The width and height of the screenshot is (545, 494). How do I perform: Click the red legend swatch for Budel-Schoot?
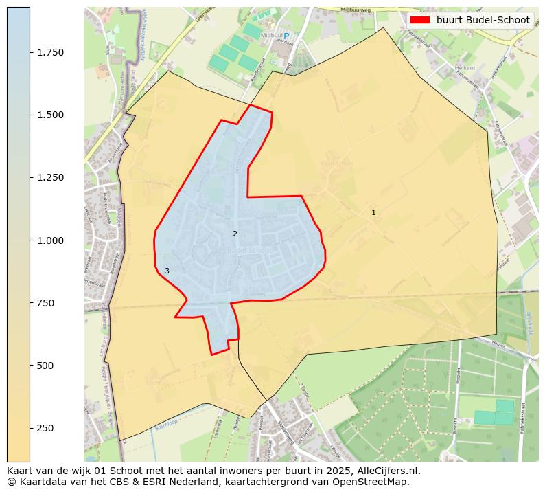(x=419, y=20)
